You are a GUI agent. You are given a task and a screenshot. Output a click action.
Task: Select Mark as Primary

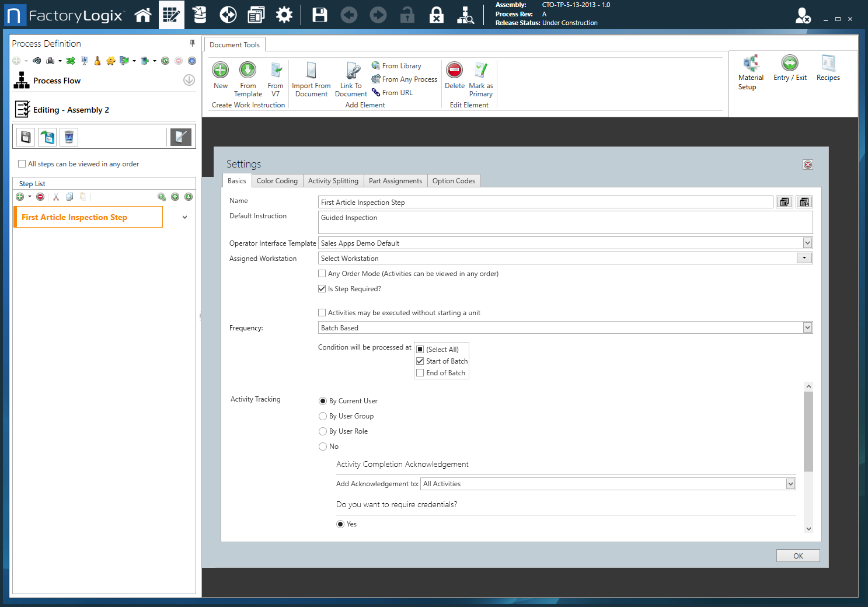[480, 78]
